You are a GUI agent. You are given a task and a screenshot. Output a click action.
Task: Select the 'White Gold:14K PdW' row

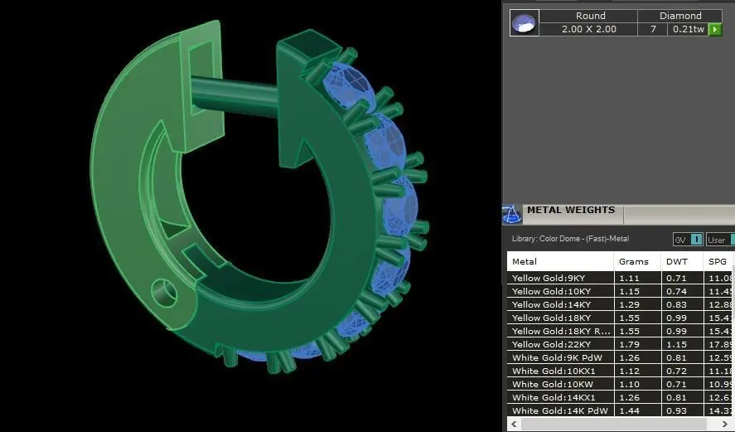619,410
